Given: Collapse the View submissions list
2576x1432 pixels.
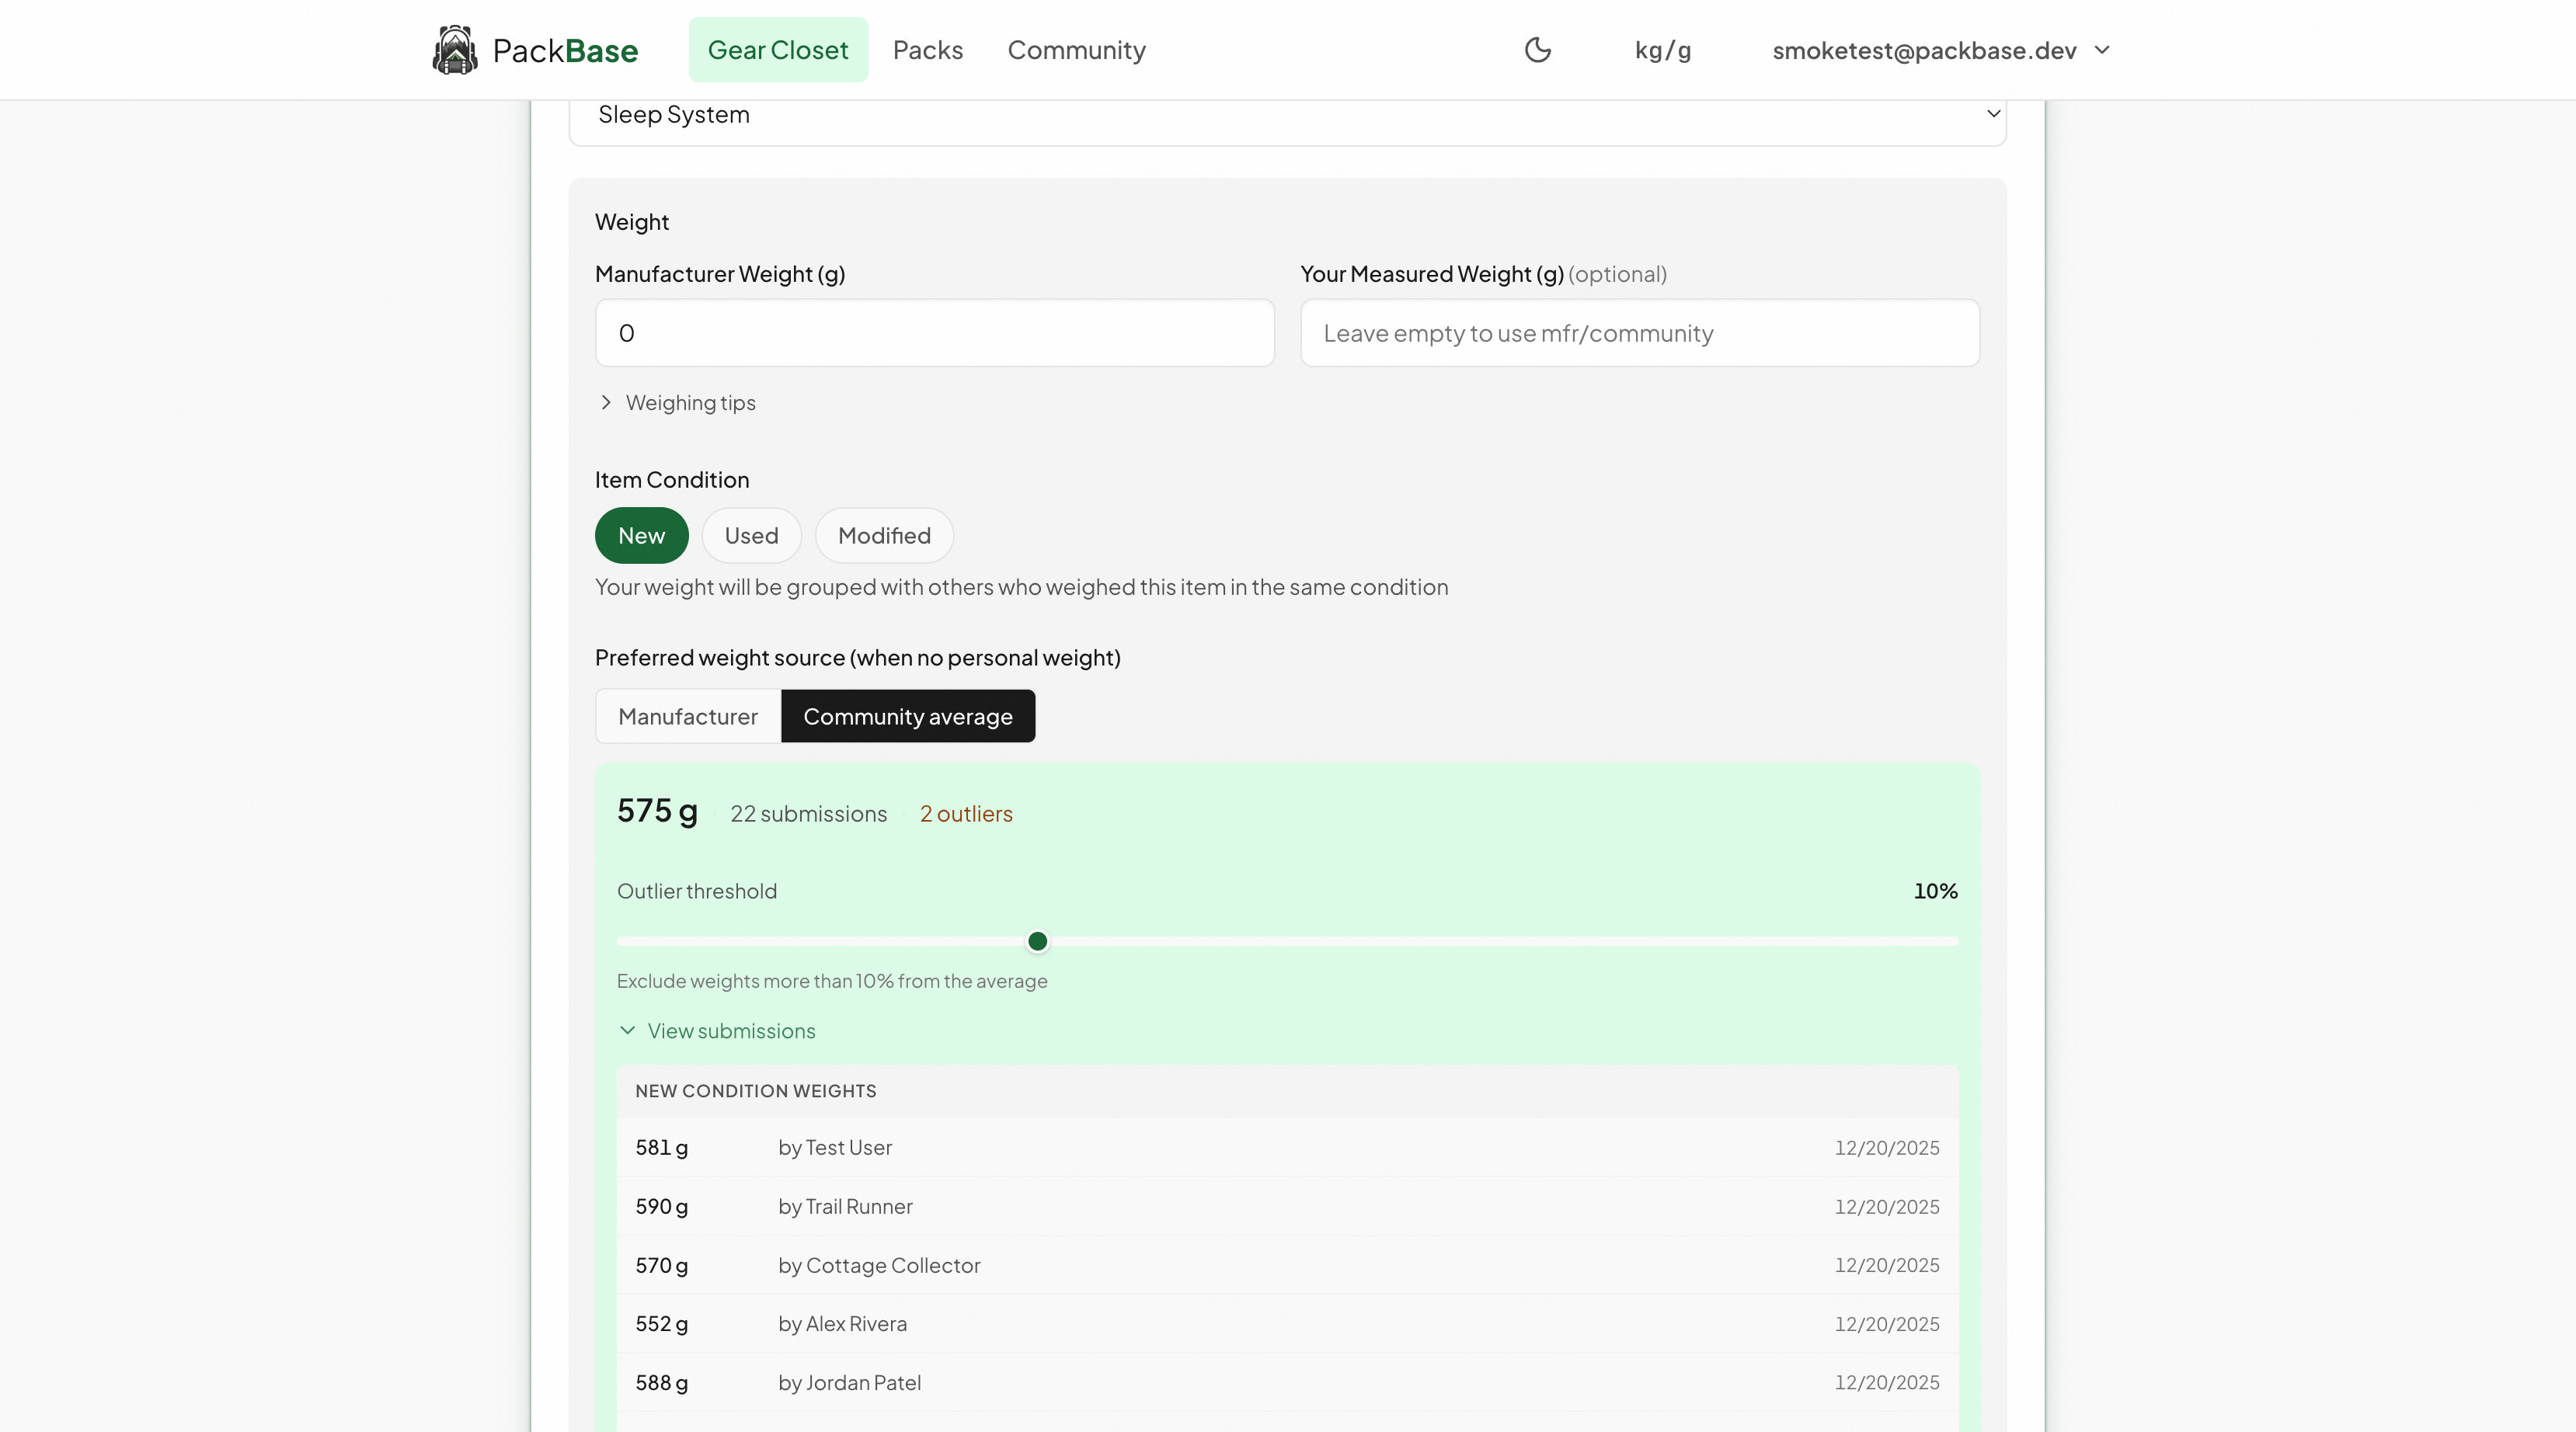Looking at the screenshot, I should tap(717, 1031).
